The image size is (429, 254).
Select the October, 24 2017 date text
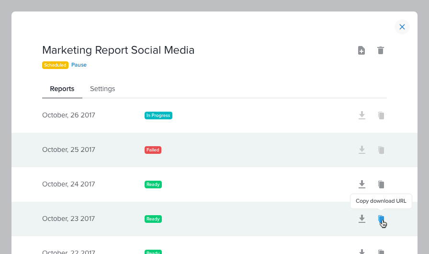[x=68, y=184]
